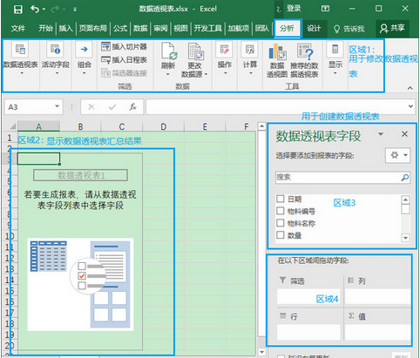Switch to the 加载项 tab
This screenshot has height=358, width=420.
pyautogui.click(x=238, y=28)
